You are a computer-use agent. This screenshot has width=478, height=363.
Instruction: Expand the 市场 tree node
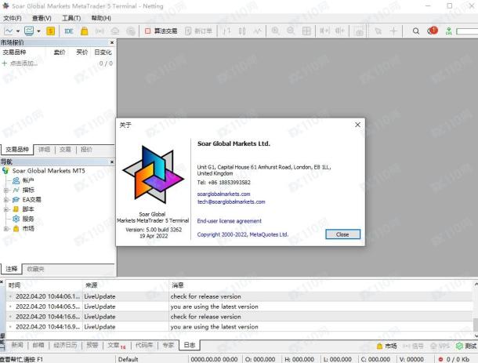(x=5, y=228)
